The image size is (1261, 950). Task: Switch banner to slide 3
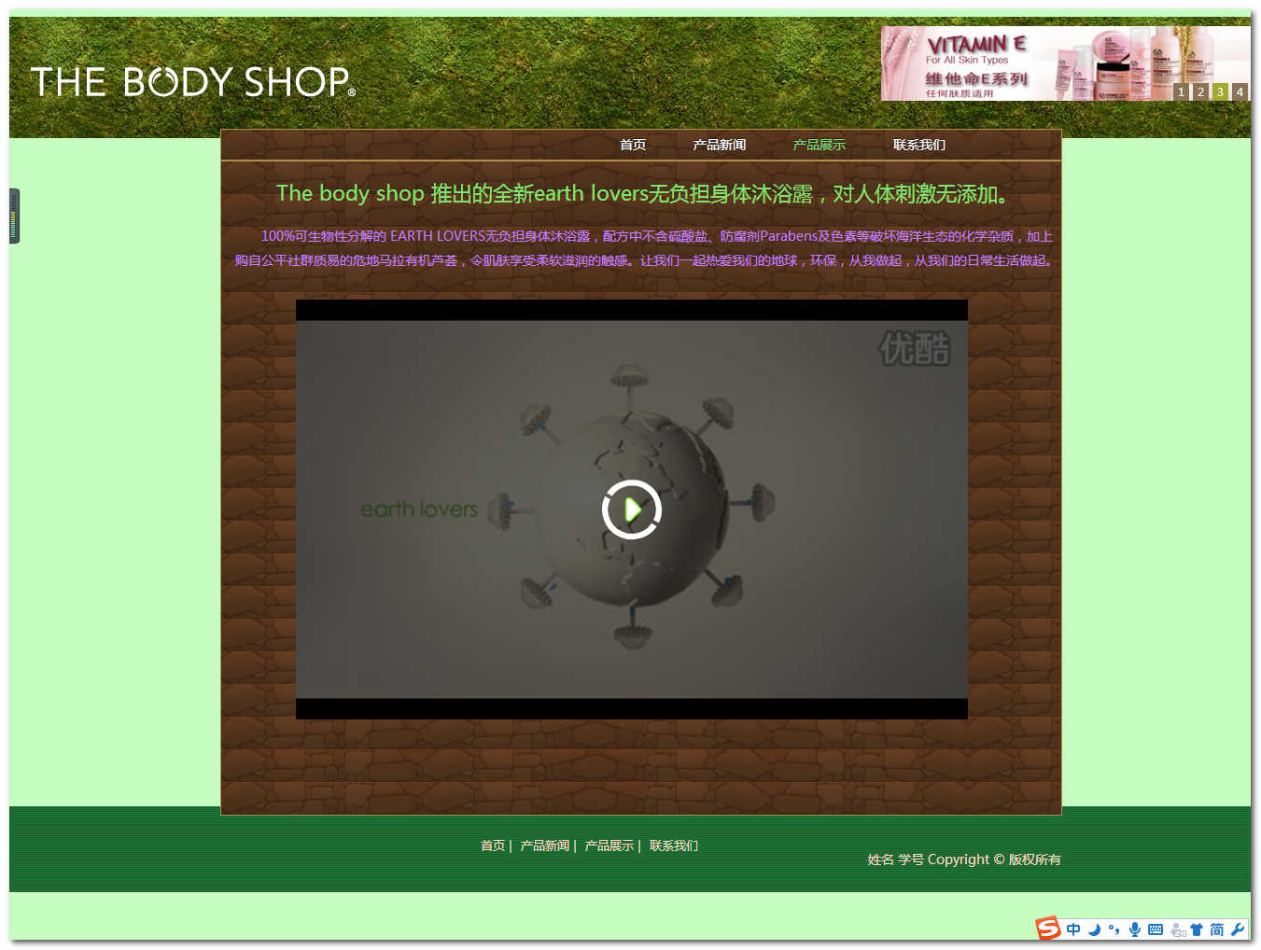tap(1220, 91)
